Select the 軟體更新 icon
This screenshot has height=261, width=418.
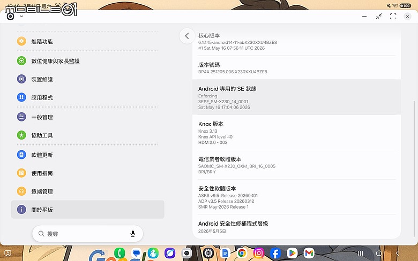click(x=21, y=155)
